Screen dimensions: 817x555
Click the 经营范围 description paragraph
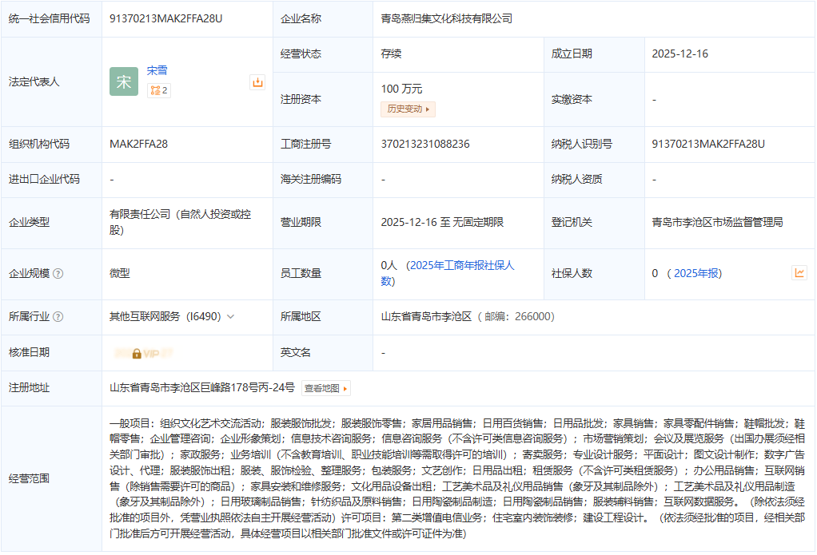[x=457, y=478]
